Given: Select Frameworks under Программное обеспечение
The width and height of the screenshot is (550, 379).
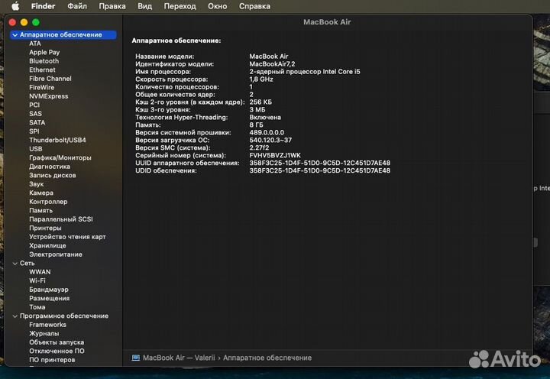Looking at the screenshot, I should pos(47,325).
